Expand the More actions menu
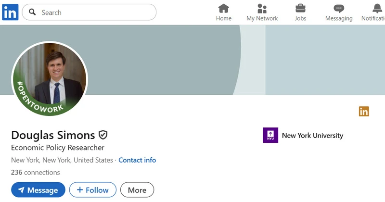Image resolution: width=385 pixels, height=202 pixels. coord(137,190)
